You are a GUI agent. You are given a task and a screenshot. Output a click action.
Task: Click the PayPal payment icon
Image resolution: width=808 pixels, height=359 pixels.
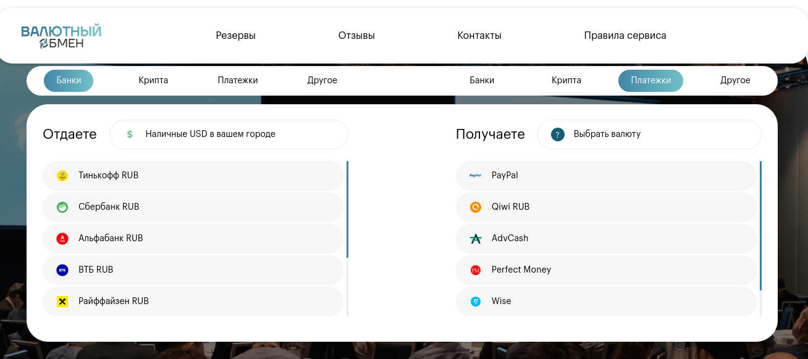point(475,175)
